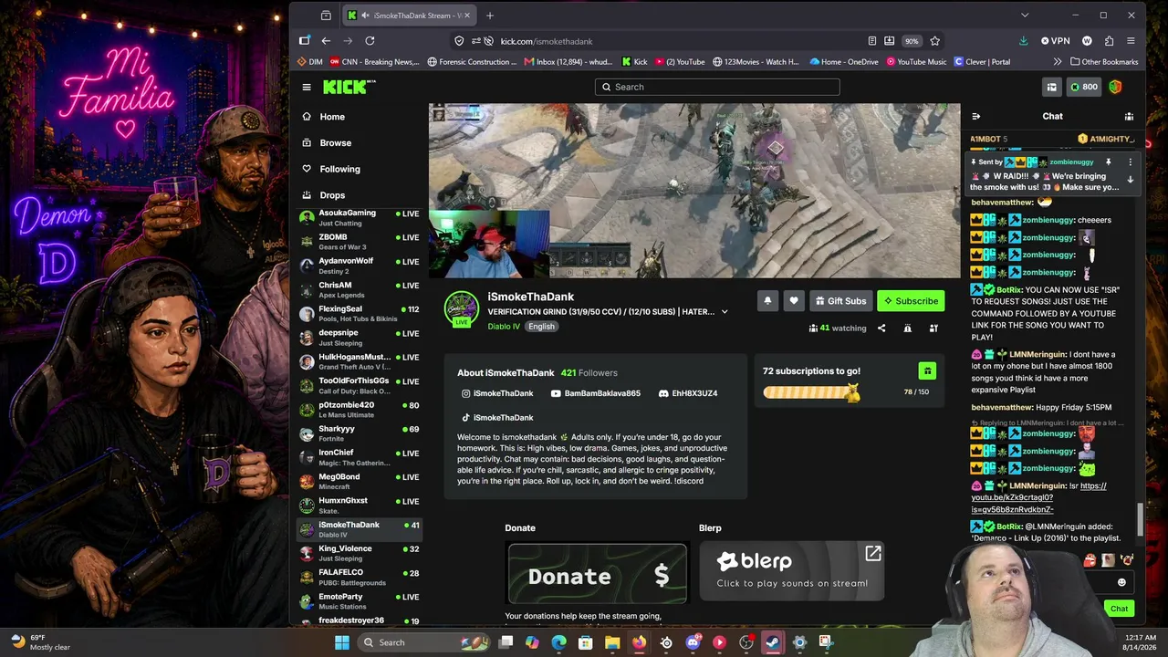Expand the stream title dropdown chevron
The height and width of the screenshot is (657, 1168).
tap(725, 312)
